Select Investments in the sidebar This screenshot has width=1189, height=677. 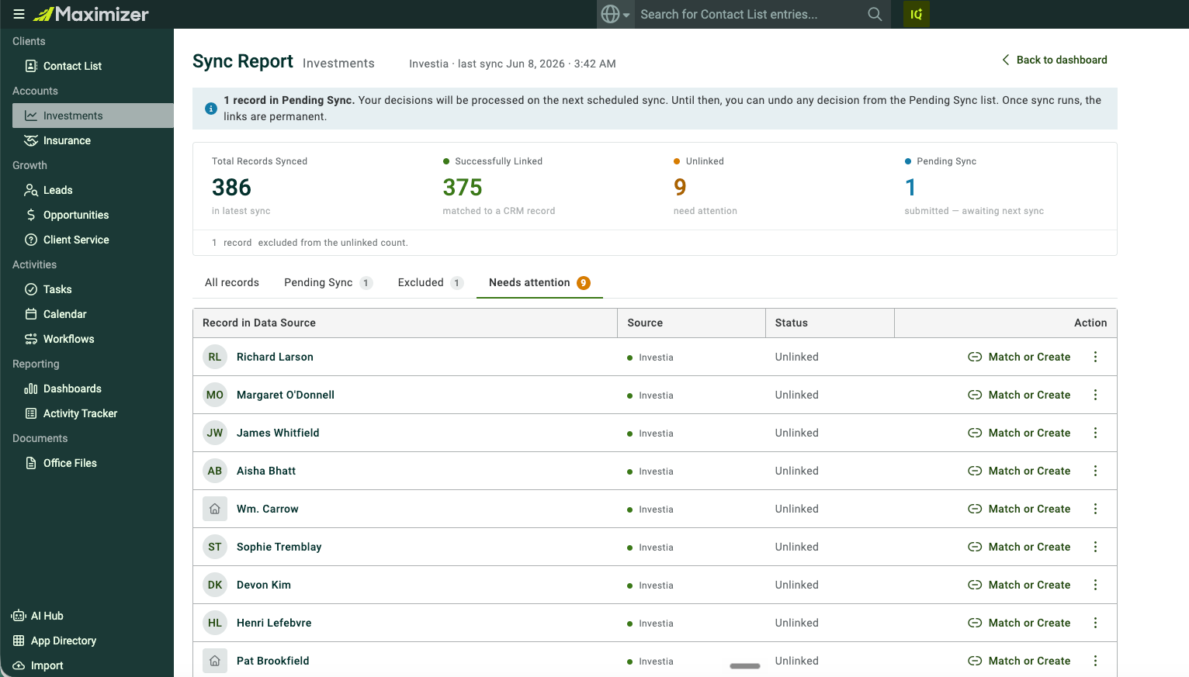pos(93,116)
